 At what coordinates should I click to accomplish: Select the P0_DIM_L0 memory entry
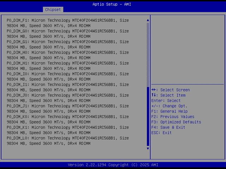pos(68,141)
